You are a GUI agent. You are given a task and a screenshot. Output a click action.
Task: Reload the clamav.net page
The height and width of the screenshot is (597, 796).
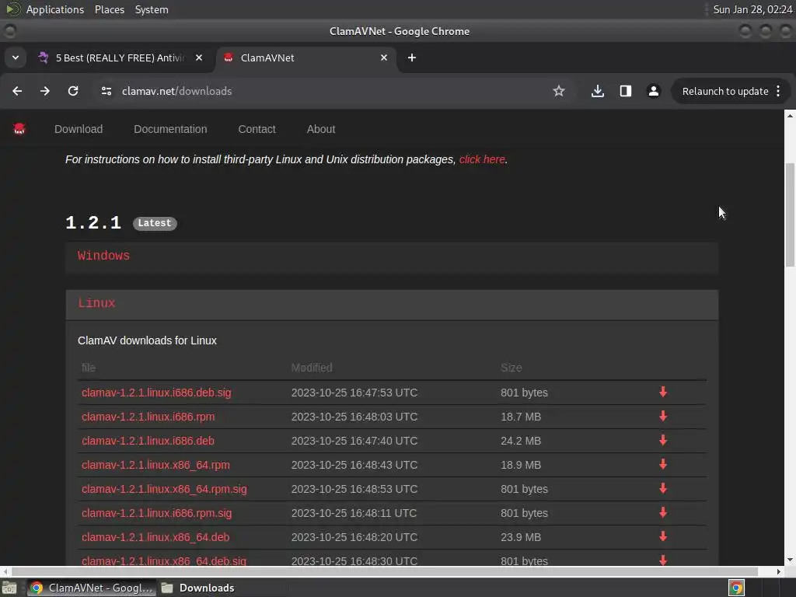pos(73,91)
